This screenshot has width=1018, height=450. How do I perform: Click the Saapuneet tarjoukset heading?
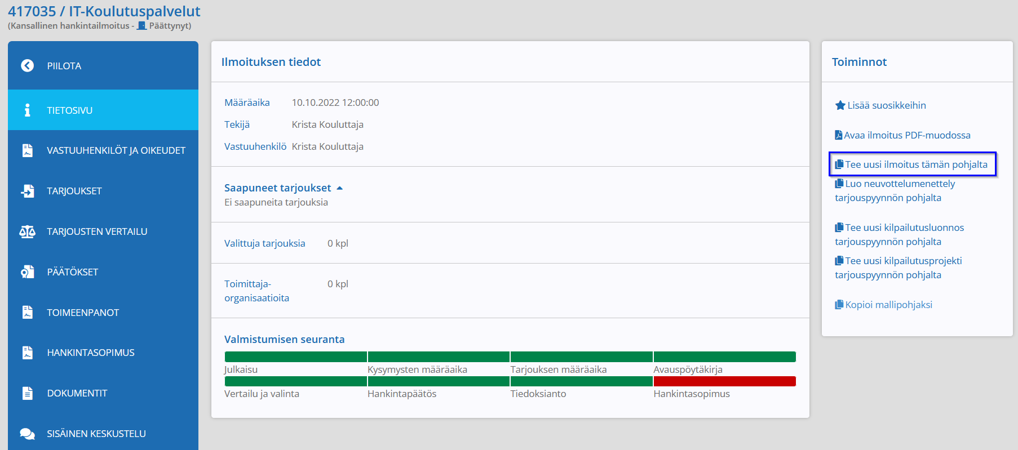pos(277,188)
